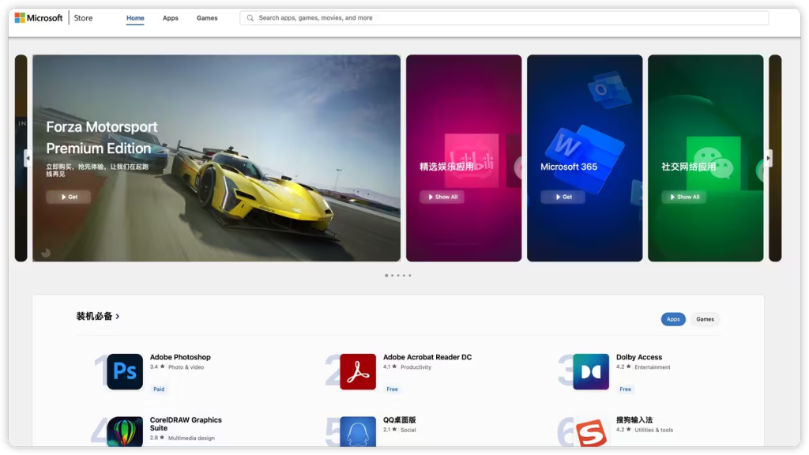Expand the 装机必备 section chevron
Viewport: 809px width, 455px height.
tap(118, 316)
